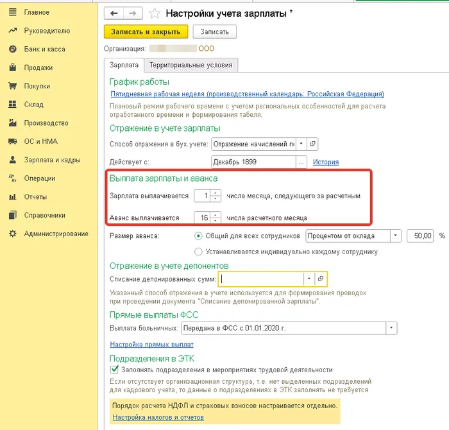This screenshot has width=449, height=430.
Task: Expand the Процентом от оклада dropdown
Action: [x=396, y=236]
